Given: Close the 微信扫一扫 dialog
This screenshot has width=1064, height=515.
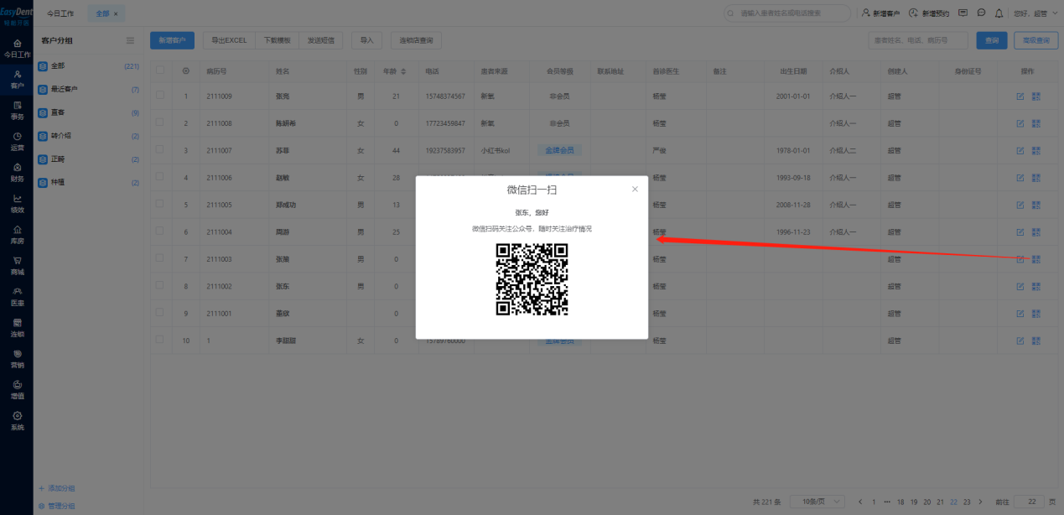Looking at the screenshot, I should point(635,190).
